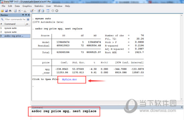The width and height of the screenshot is (184, 120).
Task: Click the R-squared value 0.2196
Action: 139,45
